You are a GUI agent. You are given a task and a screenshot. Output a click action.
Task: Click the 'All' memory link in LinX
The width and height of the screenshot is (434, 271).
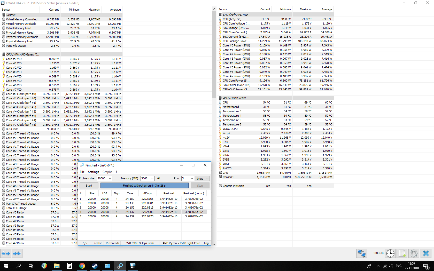[x=159, y=178]
